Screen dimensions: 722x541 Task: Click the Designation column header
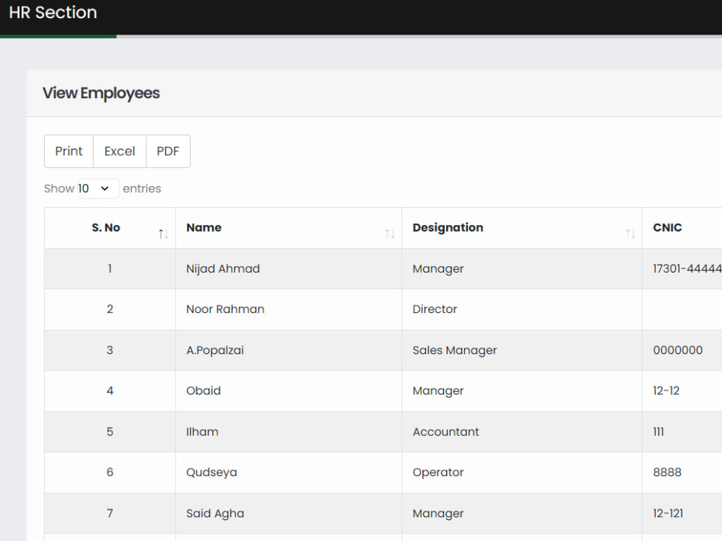tap(522, 228)
